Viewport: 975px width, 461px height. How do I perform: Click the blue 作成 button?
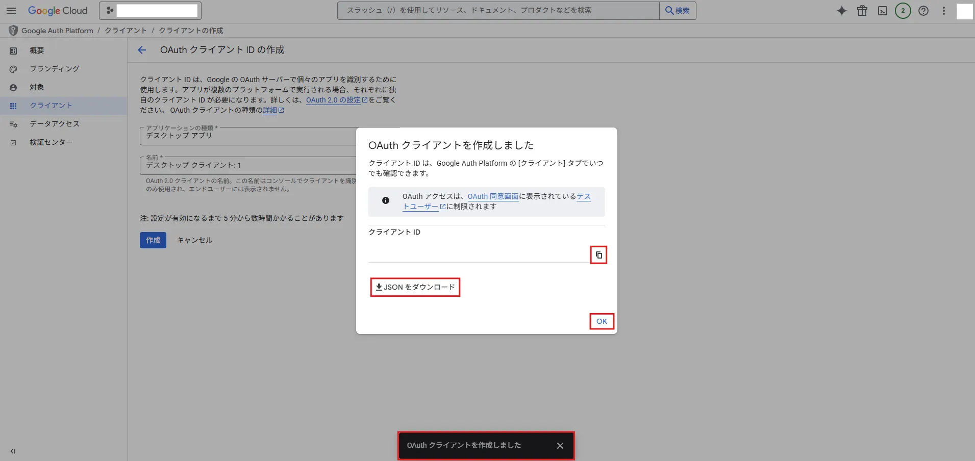point(153,240)
